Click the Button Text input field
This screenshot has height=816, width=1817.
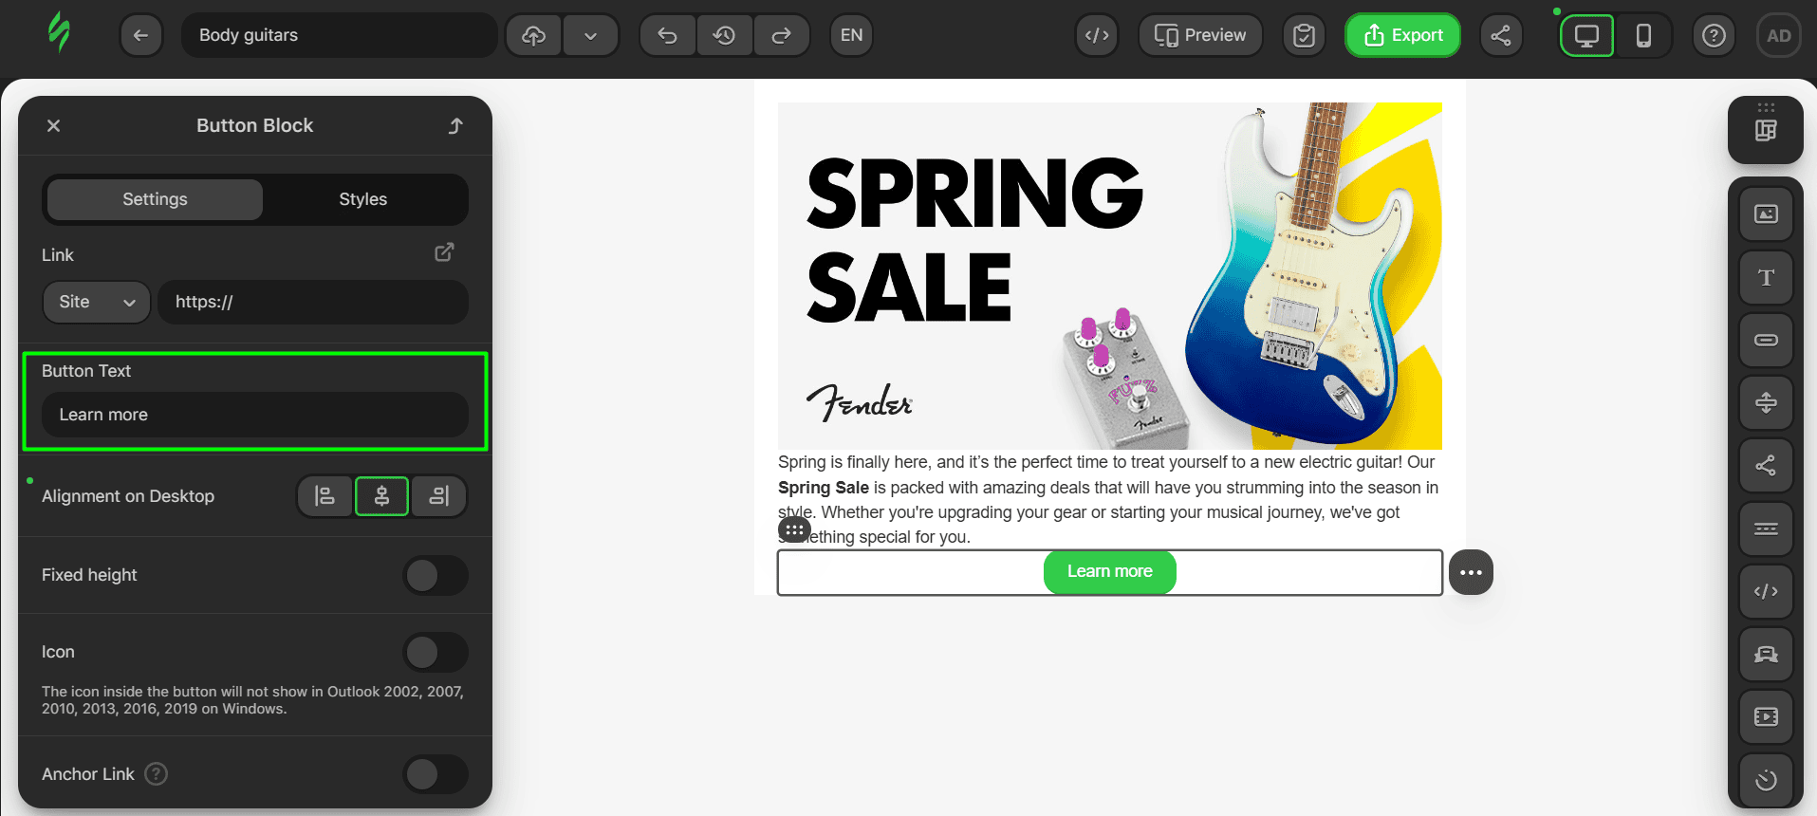[x=255, y=415]
